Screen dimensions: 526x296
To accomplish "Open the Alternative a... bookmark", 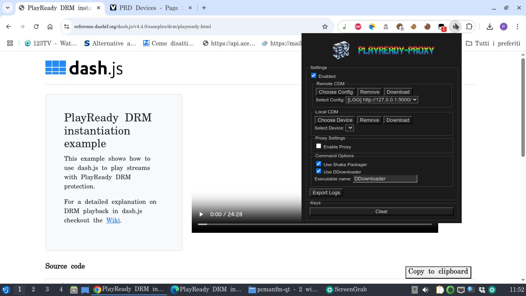I will tap(110, 43).
